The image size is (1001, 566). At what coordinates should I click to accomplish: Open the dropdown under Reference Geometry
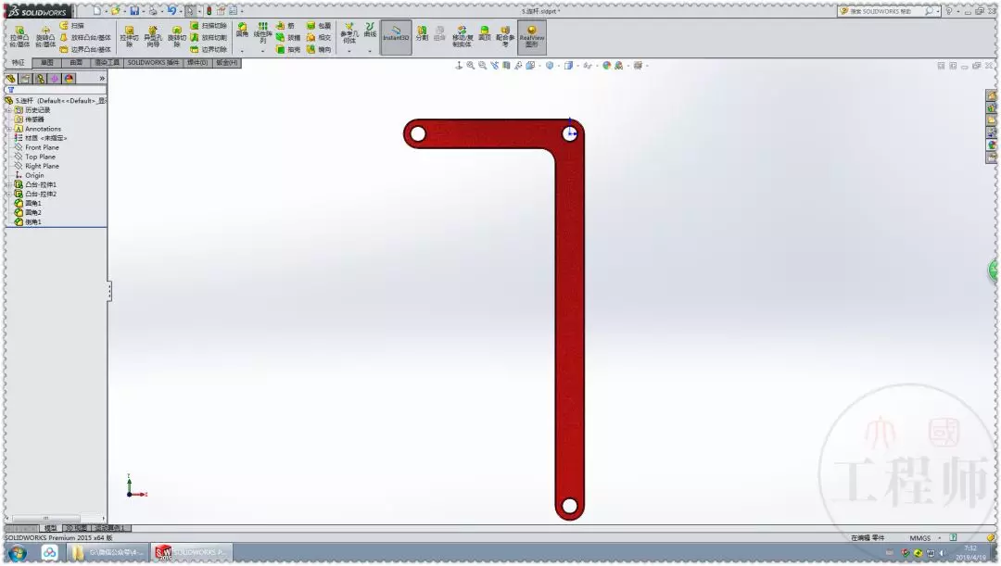coord(348,51)
